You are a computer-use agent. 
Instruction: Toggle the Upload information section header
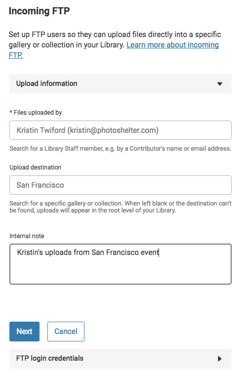(x=121, y=84)
